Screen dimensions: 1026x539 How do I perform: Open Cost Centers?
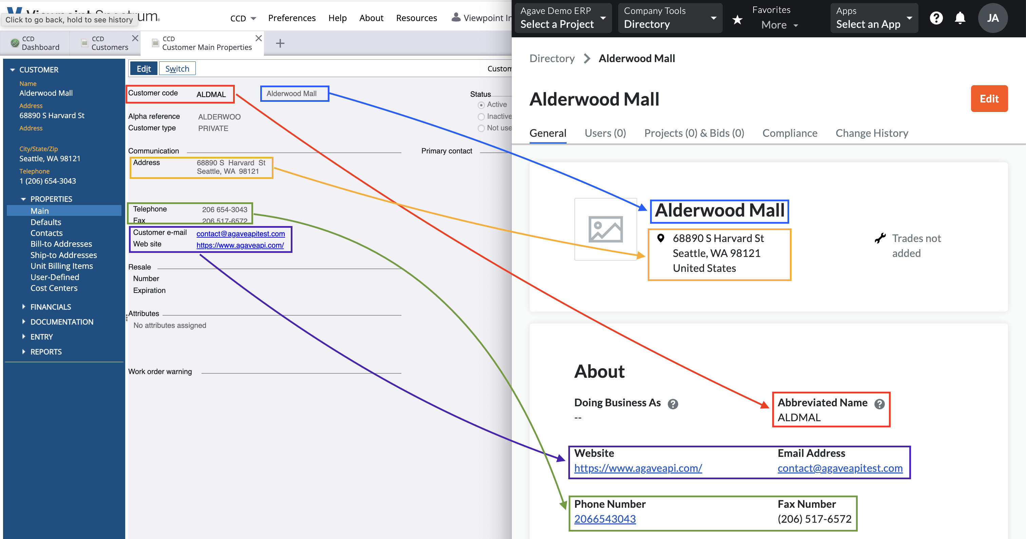(x=54, y=288)
